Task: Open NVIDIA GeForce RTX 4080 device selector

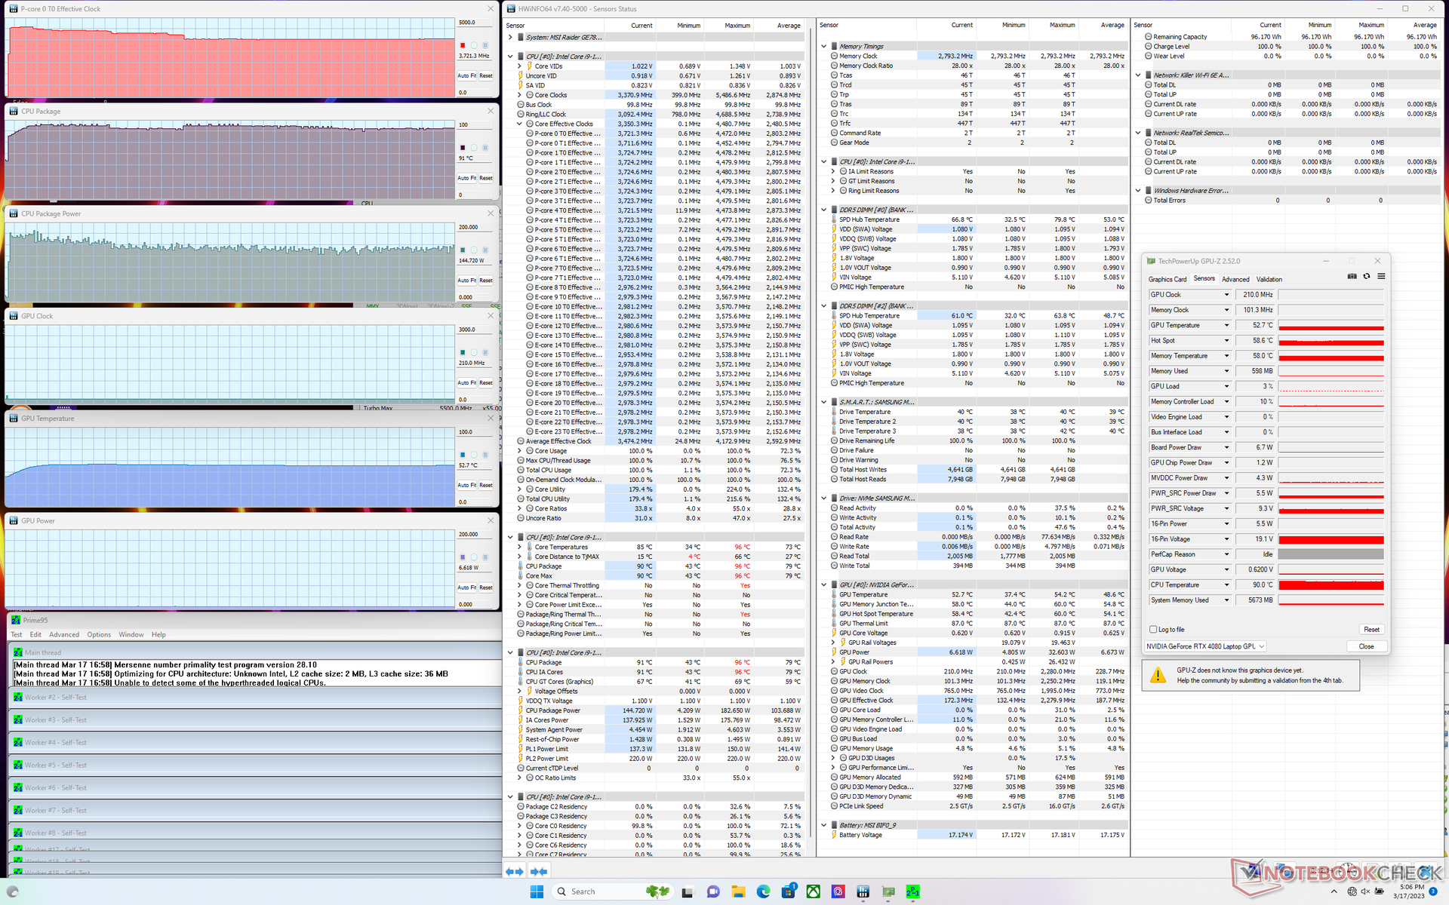Action: click(x=1204, y=646)
